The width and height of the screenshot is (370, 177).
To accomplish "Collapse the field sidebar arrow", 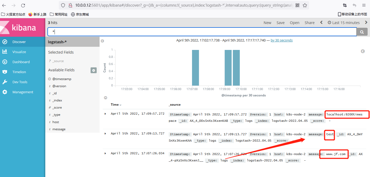I will coord(102,41).
